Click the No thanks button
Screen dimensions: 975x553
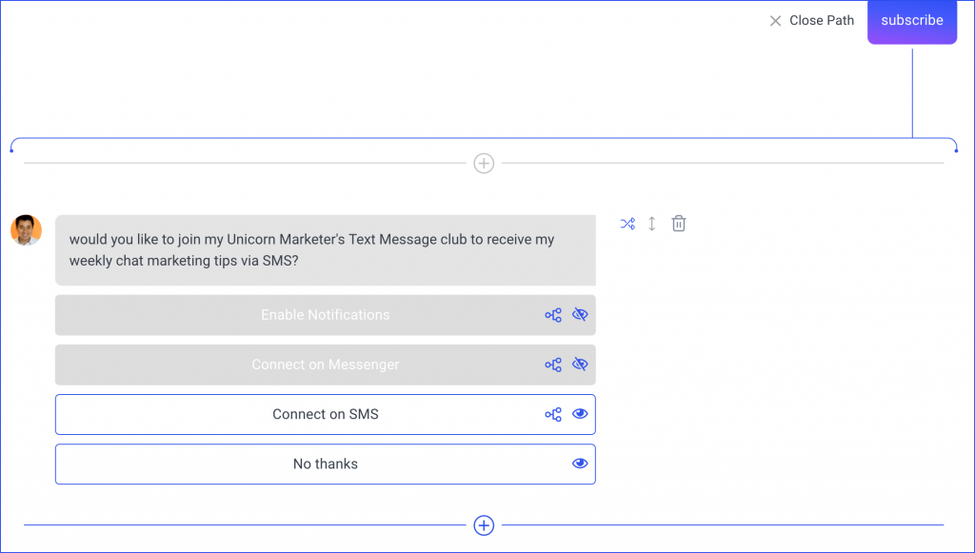coord(326,464)
